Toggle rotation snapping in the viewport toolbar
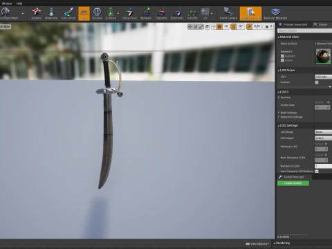Screen dimensions: 332x249 [234, 27]
